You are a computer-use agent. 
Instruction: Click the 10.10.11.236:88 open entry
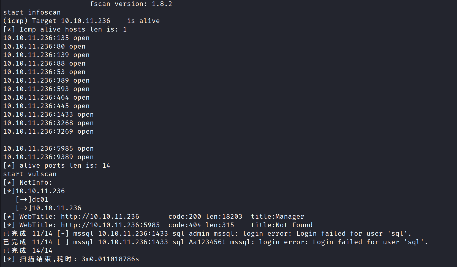(44, 63)
